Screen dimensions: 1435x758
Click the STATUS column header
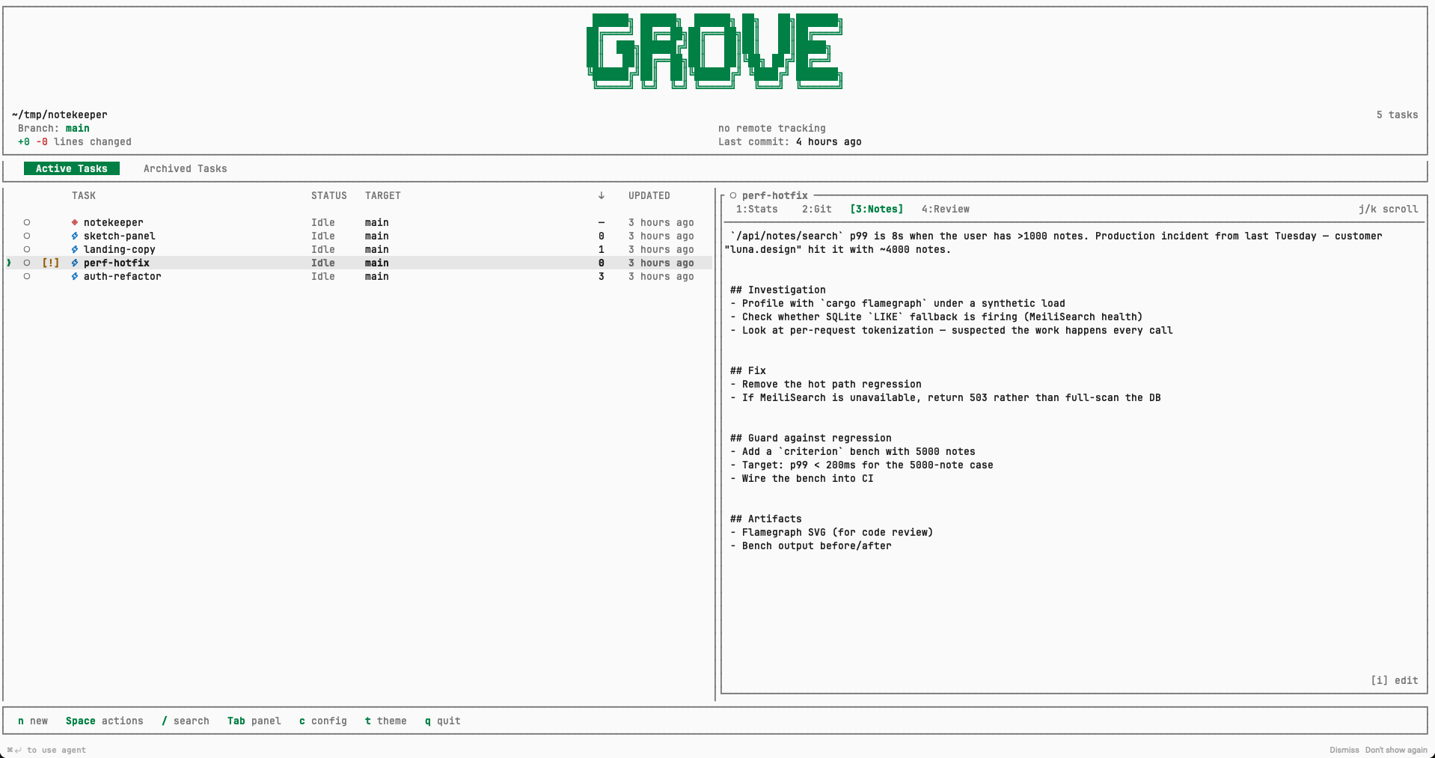(329, 195)
